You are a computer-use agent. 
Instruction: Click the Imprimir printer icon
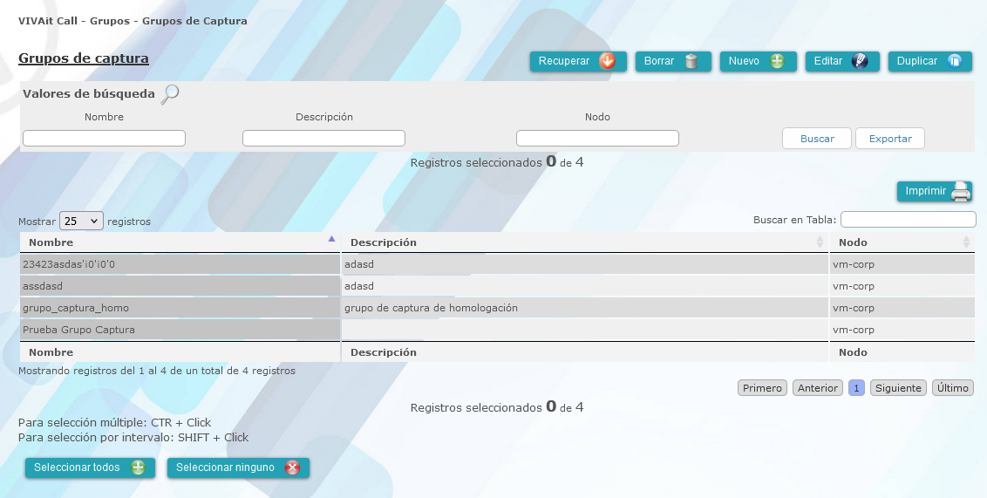coord(961,191)
